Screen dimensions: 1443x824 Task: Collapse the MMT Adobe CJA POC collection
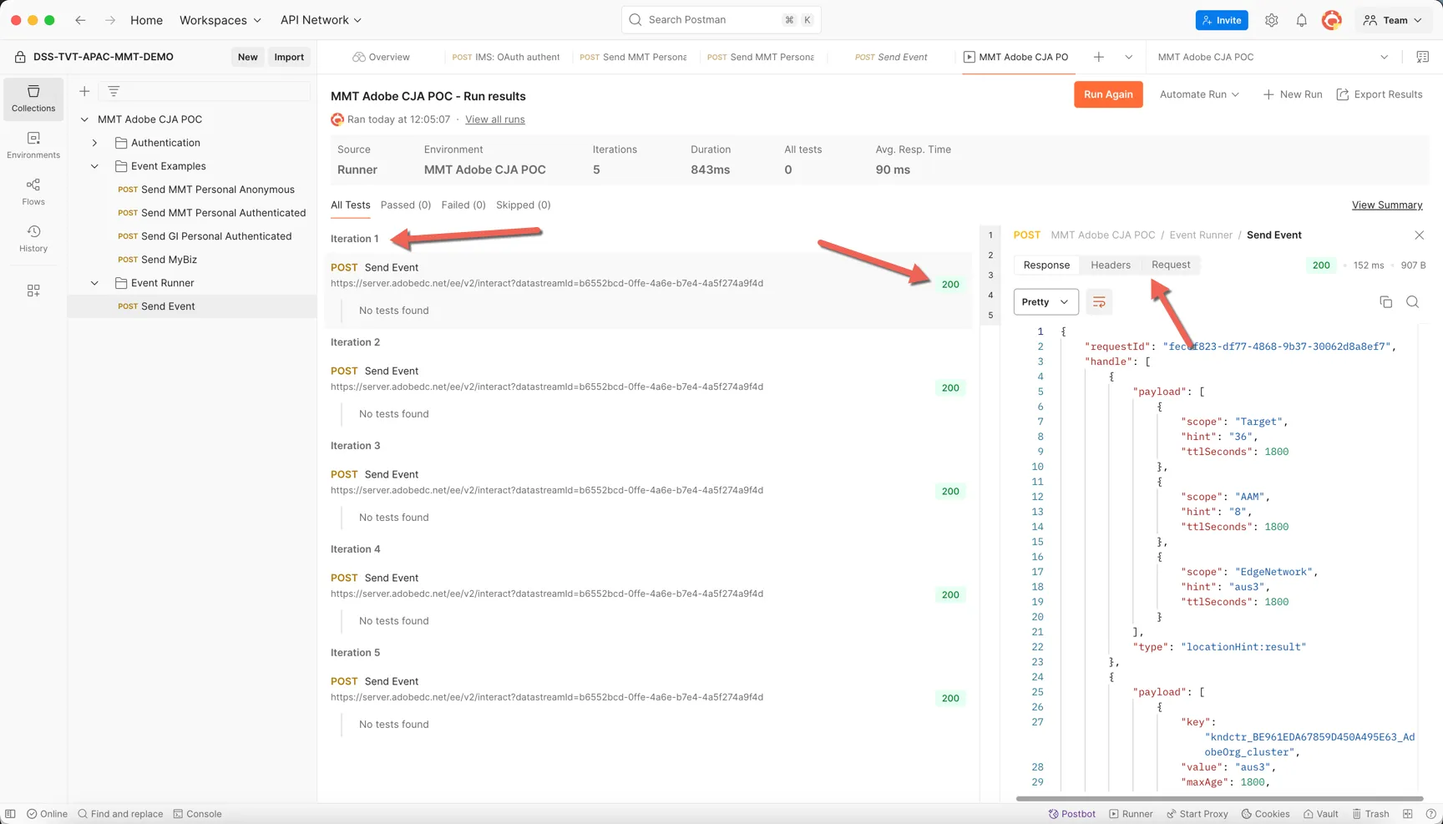coord(84,119)
